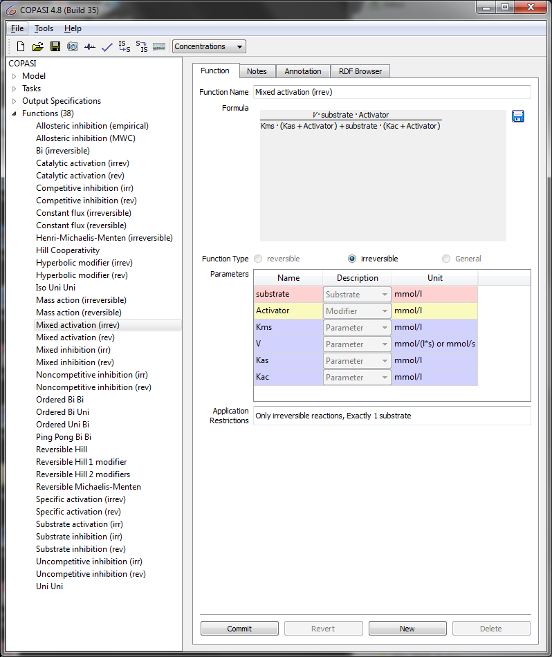The width and height of the screenshot is (552, 657).
Task: Save formula using blue disk icon
Action: click(518, 116)
